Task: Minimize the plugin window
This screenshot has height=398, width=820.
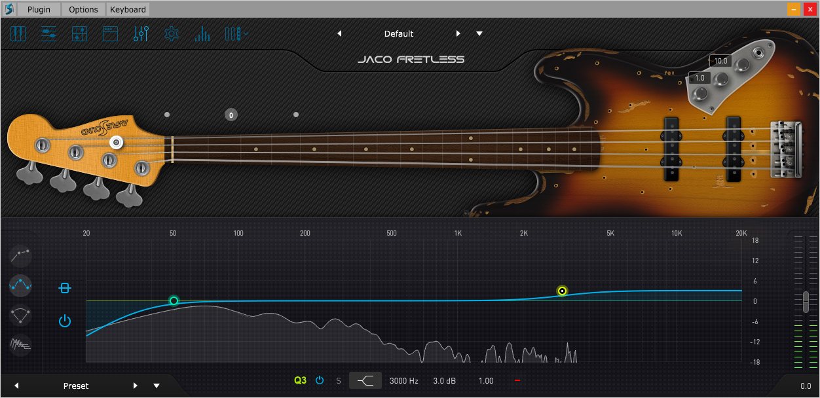Action: click(793, 9)
